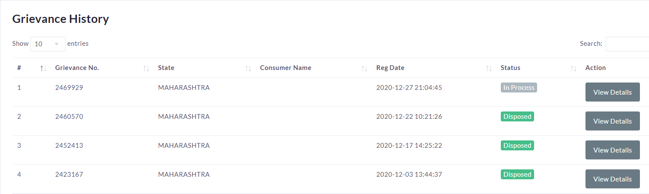This screenshot has width=649, height=194.
Task: Click the Reg Date column header text
Action: 390,68
